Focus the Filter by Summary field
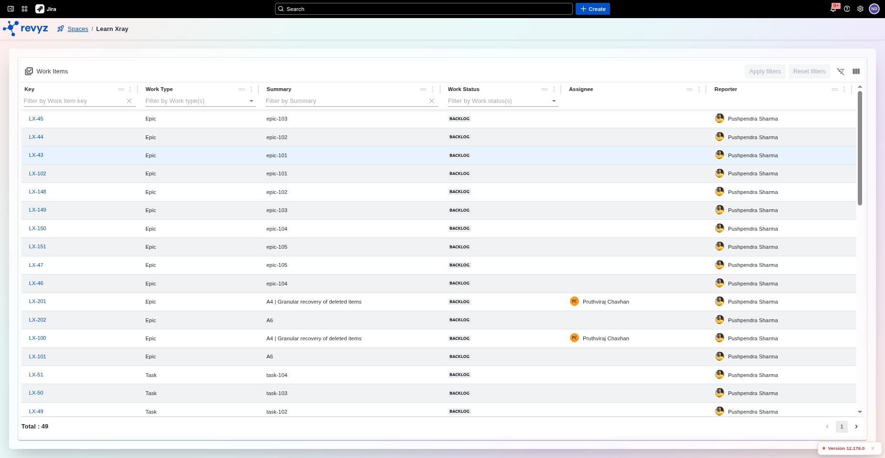 (x=346, y=101)
